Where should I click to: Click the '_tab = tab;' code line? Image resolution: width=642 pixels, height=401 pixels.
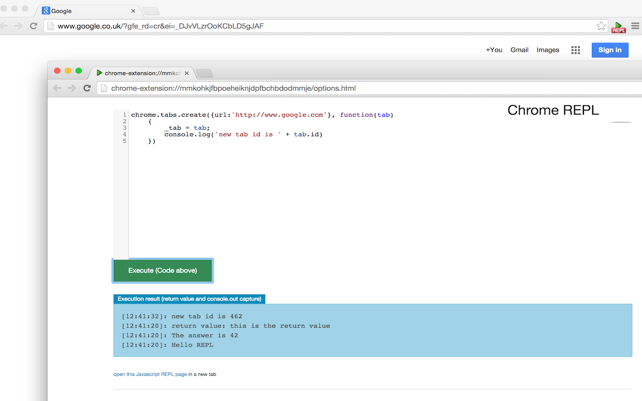tap(187, 128)
